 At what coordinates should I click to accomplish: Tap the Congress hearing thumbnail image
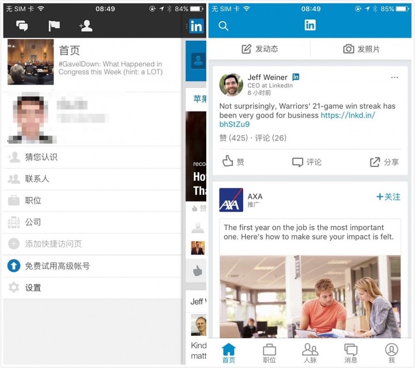point(31,62)
